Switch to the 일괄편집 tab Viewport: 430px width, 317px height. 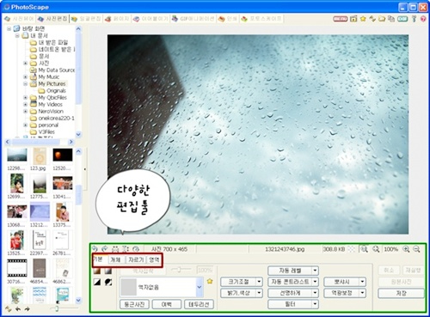86,19
